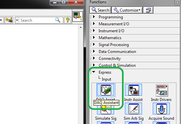Click the Search button in Functions palette
The height and width of the screenshot is (124, 181).
pos(100,10)
